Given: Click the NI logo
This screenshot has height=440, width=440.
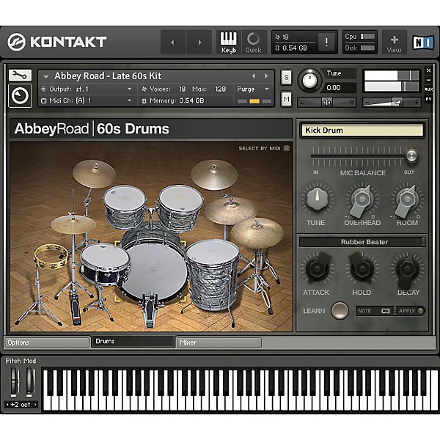Looking at the screenshot, I should pyautogui.click(x=423, y=43).
